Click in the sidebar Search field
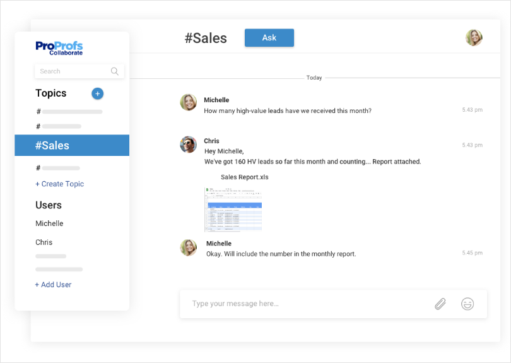Viewport: 511px width, 363px height. (x=73, y=71)
